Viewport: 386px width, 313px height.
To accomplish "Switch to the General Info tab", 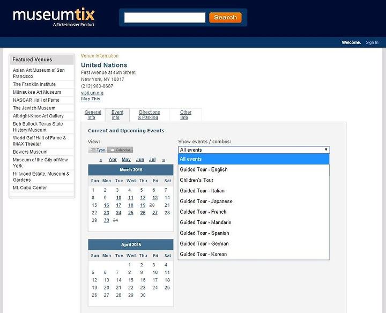I will 93,115.
